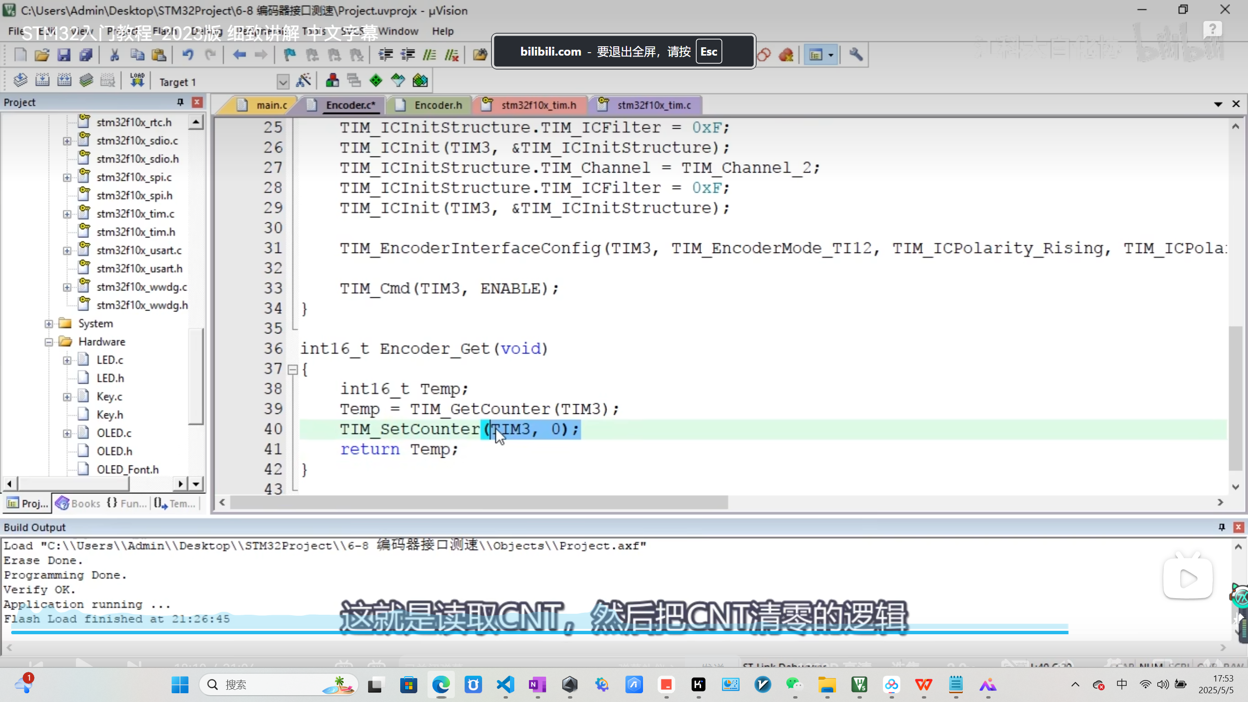This screenshot has width=1248, height=702.
Task: Toggle auto-hide pin on Project panel
Action: point(180,102)
